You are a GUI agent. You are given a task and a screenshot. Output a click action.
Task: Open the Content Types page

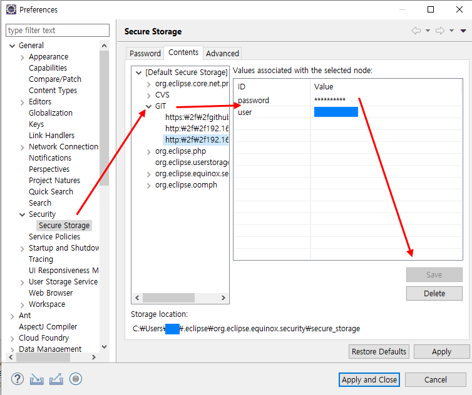[53, 91]
